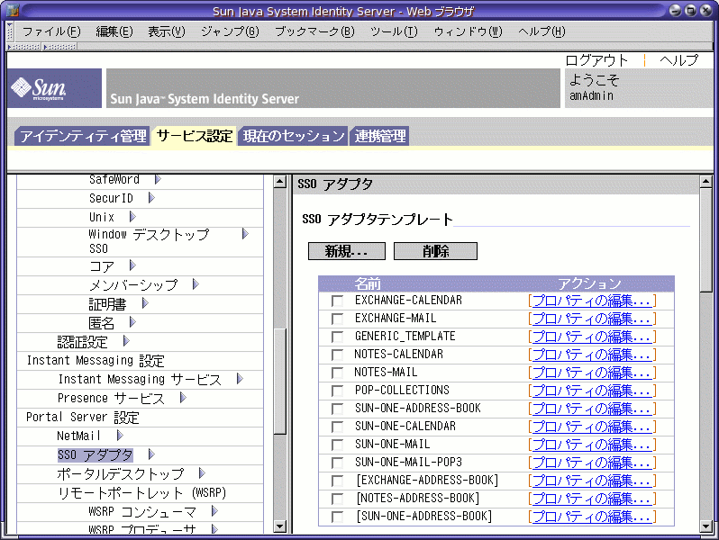Tick the SUN-ONE-MAIL-POP3 checkbox
The height and width of the screenshot is (540, 719).
coord(337,463)
